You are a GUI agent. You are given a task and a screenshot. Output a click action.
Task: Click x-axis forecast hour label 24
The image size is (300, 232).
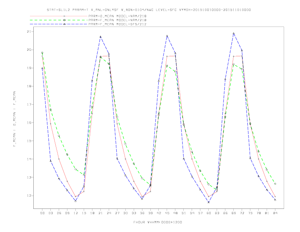pyautogui.click(x=109, y=213)
